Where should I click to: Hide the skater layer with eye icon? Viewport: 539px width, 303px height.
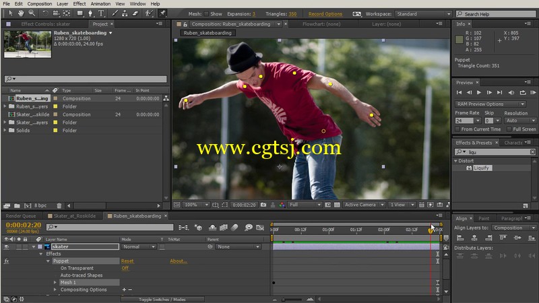tap(6, 246)
